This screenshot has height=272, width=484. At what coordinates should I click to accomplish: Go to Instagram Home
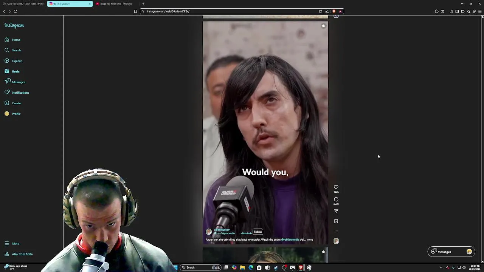coord(12,40)
